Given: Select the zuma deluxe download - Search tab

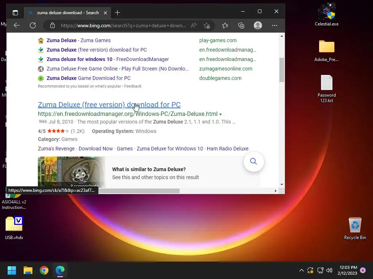Looking at the screenshot, I should [x=68, y=13].
